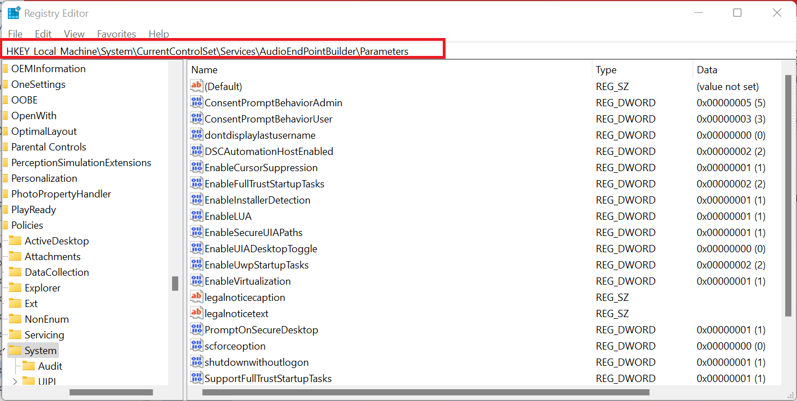Image resolution: width=797 pixels, height=401 pixels.
Task: Click the legalnoticetext string icon
Action: click(196, 313)
